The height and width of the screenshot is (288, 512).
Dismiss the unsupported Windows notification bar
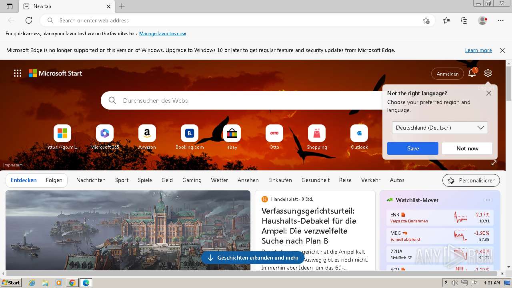click(502, 50)
